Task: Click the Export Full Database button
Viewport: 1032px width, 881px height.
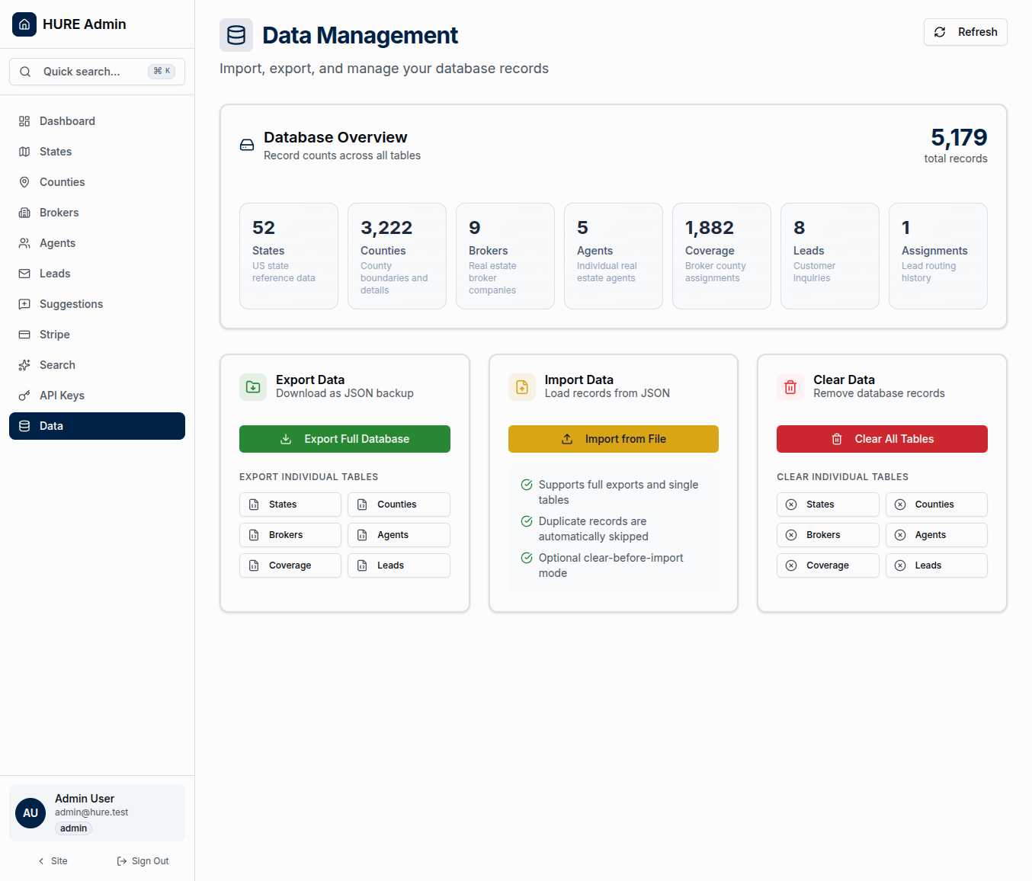Action: 345,439
